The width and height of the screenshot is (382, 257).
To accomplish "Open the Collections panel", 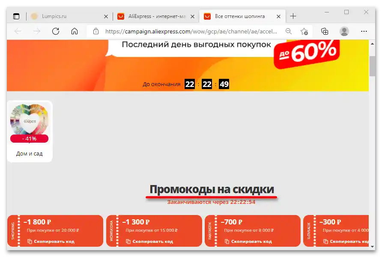I will pos(325,31).
